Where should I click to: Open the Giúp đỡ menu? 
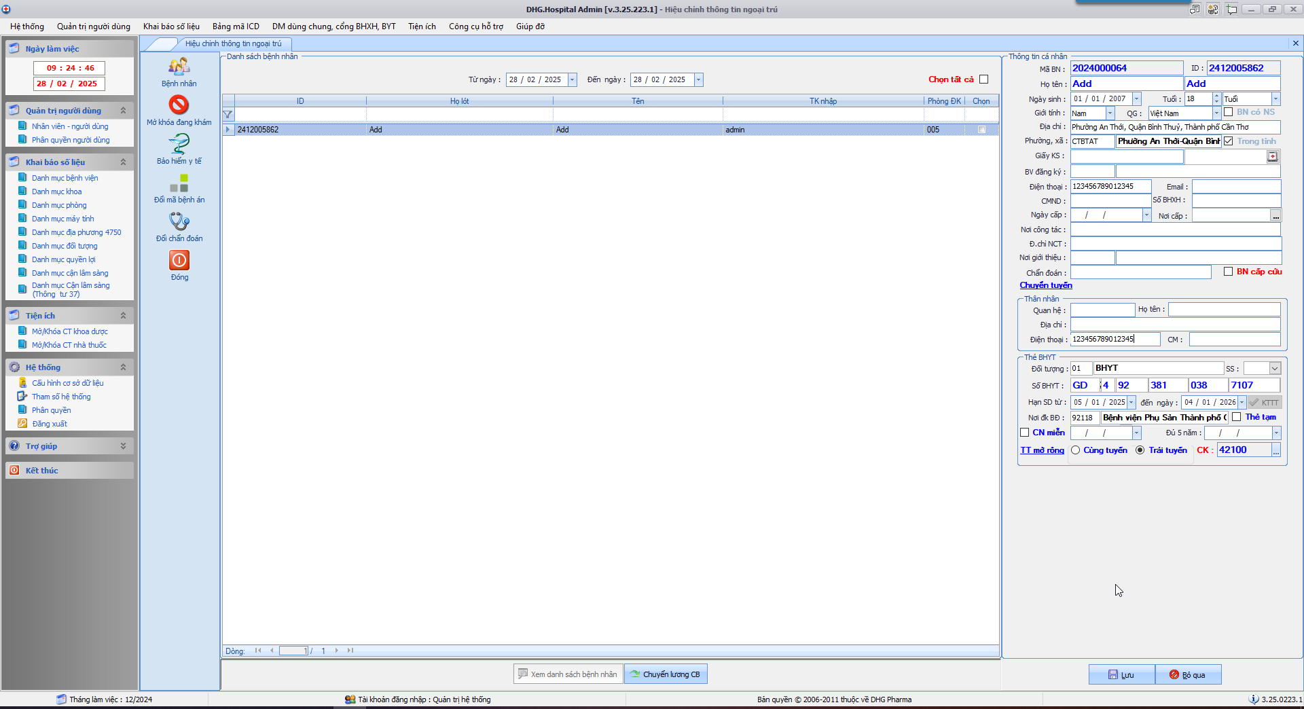click(x=530, y=26)
